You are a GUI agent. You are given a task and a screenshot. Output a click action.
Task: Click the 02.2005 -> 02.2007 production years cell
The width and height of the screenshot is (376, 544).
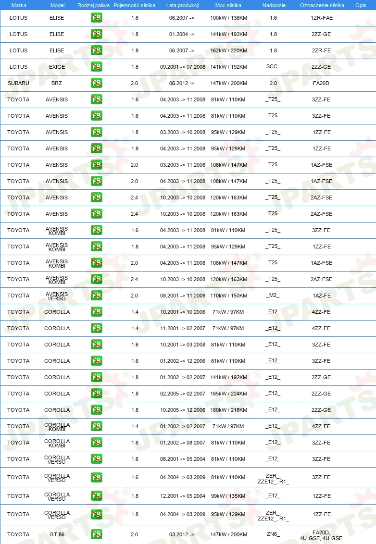183,394
